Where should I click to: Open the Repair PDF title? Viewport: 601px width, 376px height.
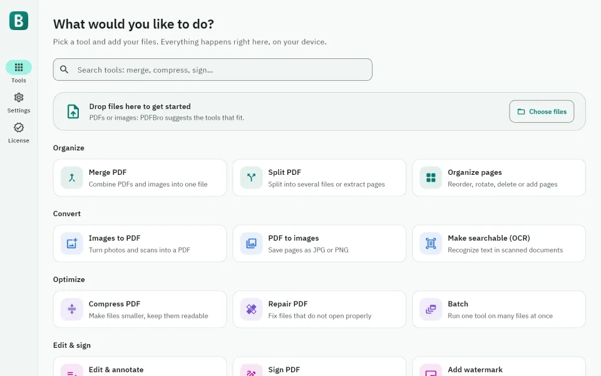[288, 304]
